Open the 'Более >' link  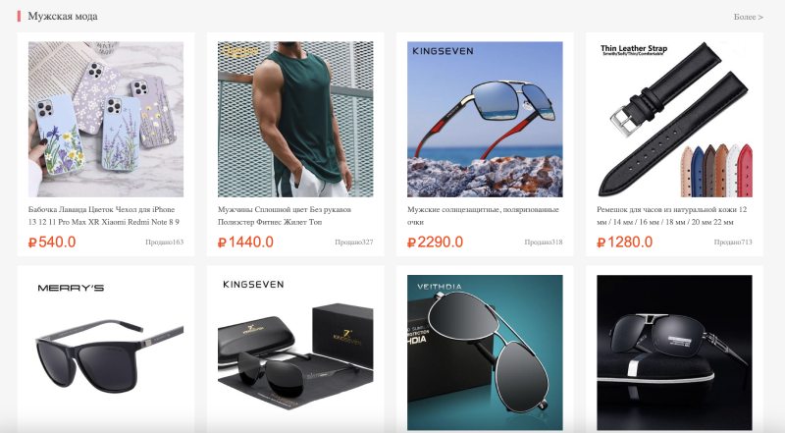coord(748,17)
